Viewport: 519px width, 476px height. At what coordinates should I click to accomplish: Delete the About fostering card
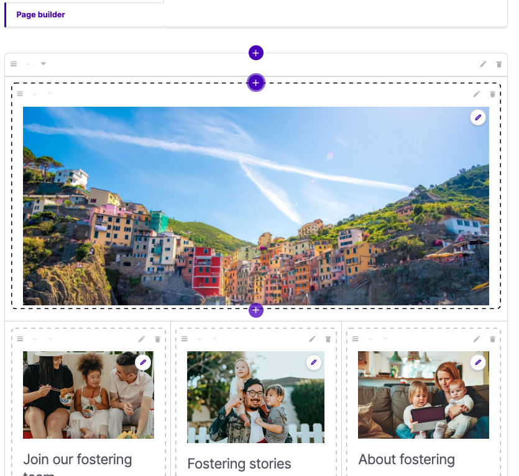click(493, 339)
